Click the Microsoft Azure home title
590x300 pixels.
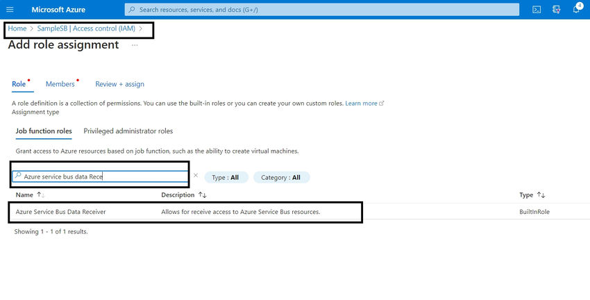[58, 10]
